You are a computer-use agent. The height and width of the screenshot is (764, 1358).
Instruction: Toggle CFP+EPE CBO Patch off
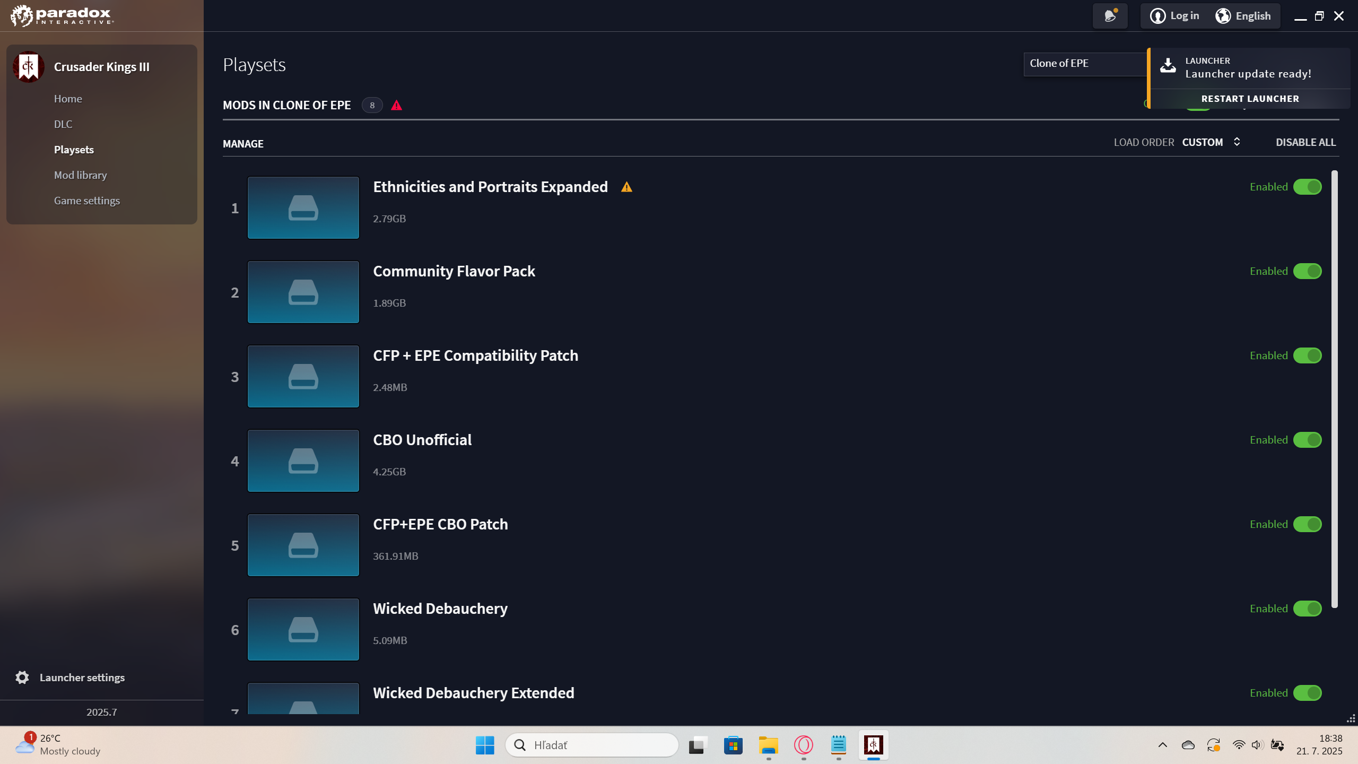pos(1307,524)
